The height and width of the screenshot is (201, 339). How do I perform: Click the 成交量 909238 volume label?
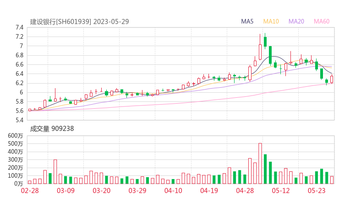(x=52, y=129)
